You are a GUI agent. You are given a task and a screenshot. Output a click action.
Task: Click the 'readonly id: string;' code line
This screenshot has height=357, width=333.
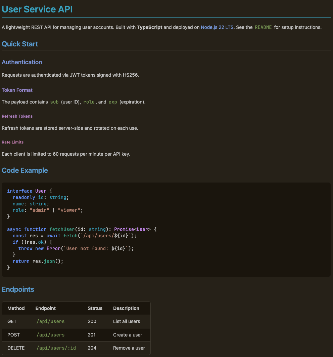click(41, 197)
